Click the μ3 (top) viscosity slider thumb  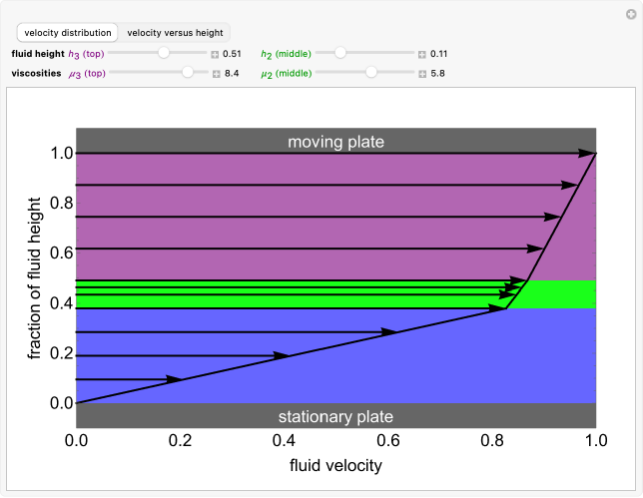pyautogui.click(x=188, y=72)
